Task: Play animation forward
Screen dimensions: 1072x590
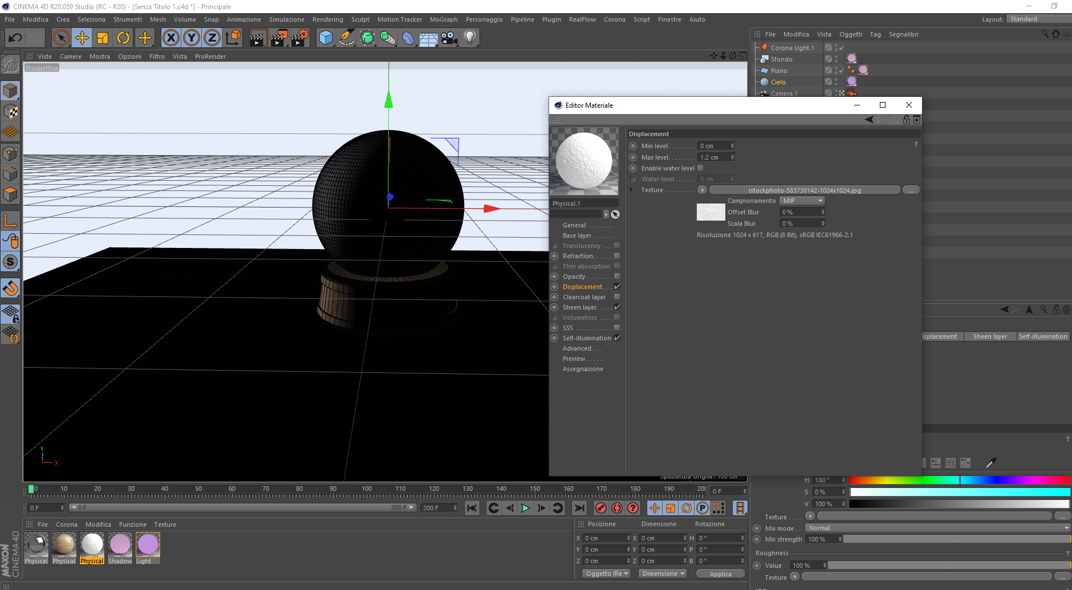Action: 525,508
